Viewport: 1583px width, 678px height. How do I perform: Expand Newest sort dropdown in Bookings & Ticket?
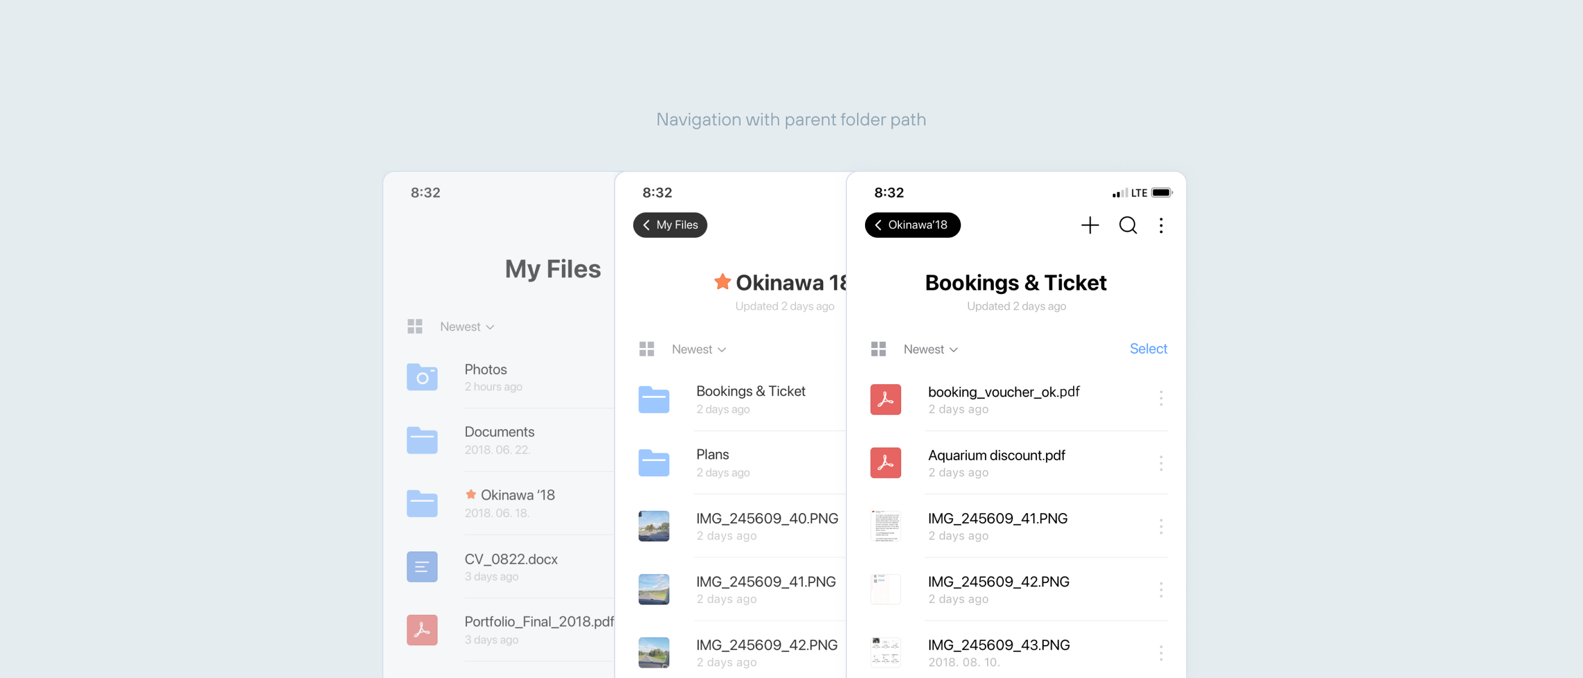point(931,349)
